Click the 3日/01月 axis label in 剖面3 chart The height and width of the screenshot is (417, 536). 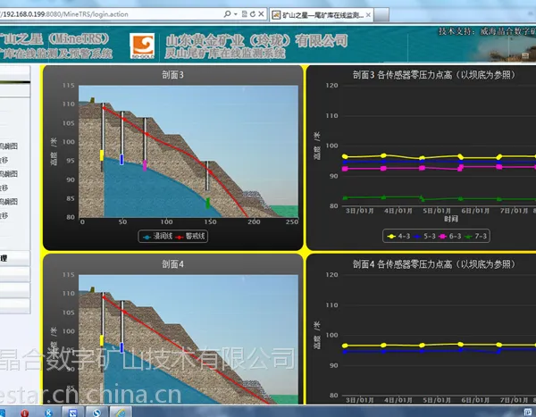coord(360,211)
